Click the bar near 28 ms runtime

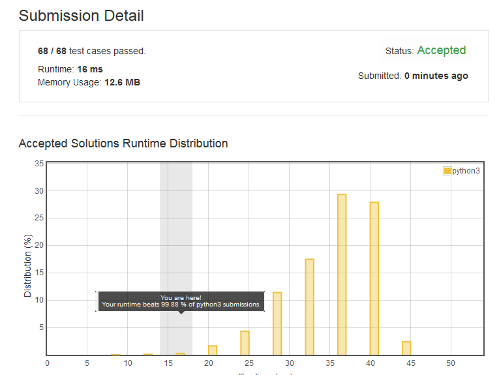coord(277,323)
